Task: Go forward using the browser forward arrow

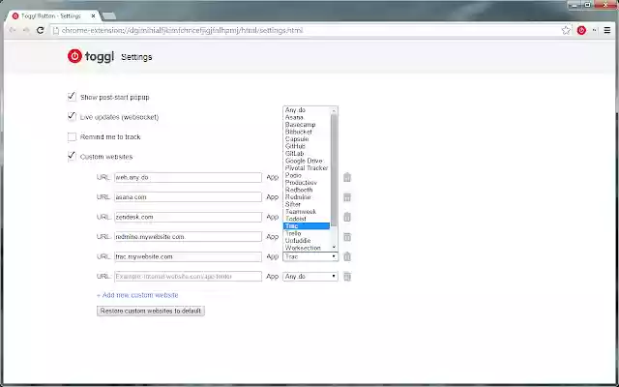Action: [26, 30]
